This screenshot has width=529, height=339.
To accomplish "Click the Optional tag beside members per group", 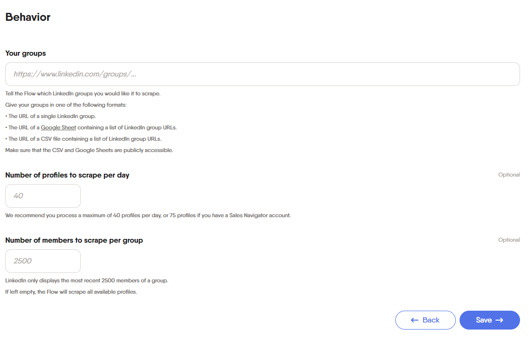I will 509,240.
